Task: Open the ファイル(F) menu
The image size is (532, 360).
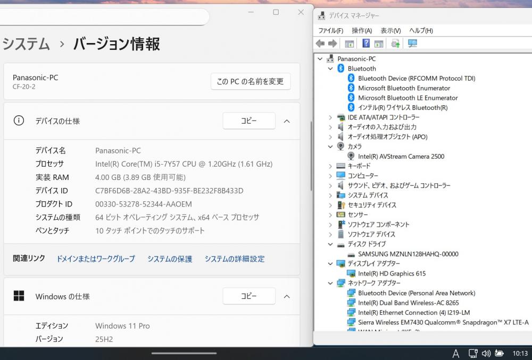Action: 330,30
